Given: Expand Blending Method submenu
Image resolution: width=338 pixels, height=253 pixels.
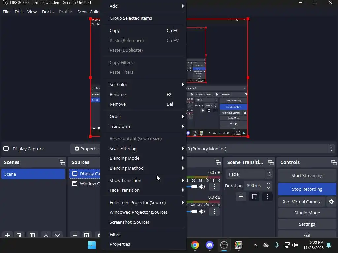Looking at the screenshot, I should [144, 168].
